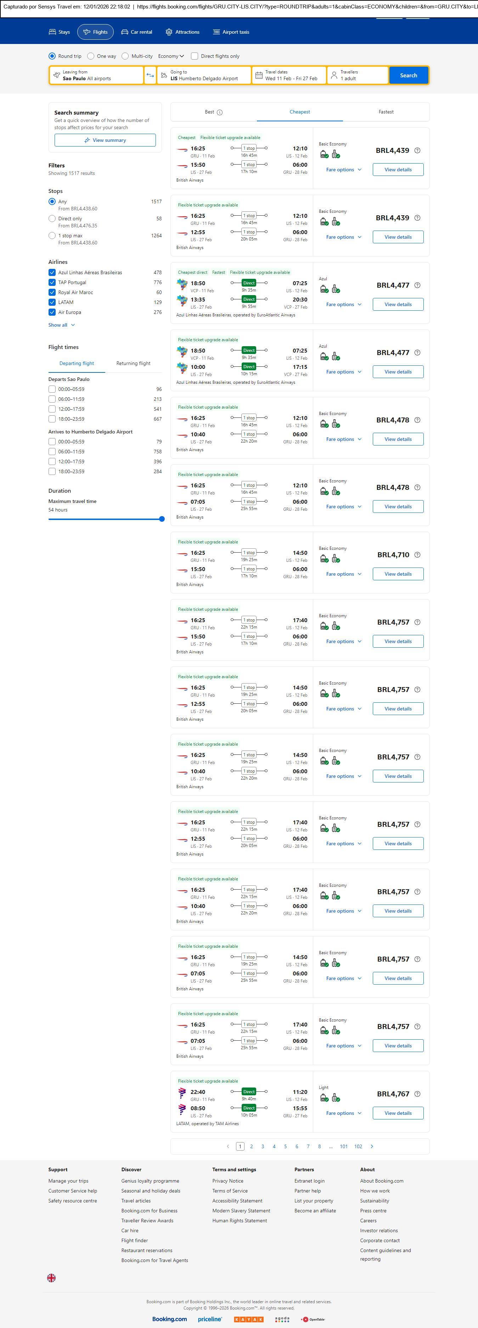
Task: Click the info icon next to Best tab
Action: (220, 112)
